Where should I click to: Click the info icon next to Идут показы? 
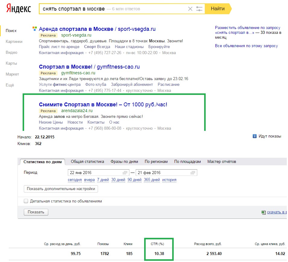255,136
